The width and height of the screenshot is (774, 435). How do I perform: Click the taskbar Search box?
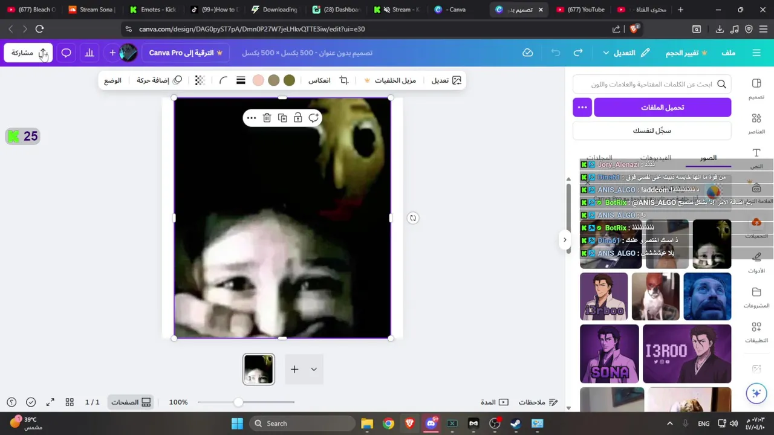click(x=303, y=424)
